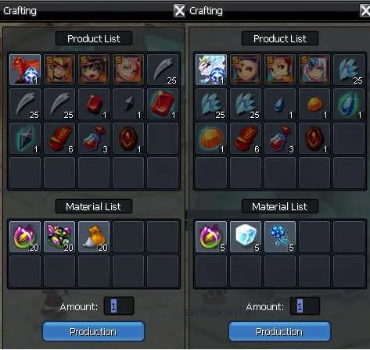Click the ice cube material icon
The height and width of the screenshot is (350, 370).
click(246, 237)
